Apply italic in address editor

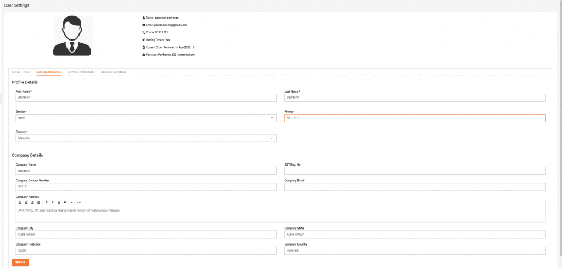point(52,203)
